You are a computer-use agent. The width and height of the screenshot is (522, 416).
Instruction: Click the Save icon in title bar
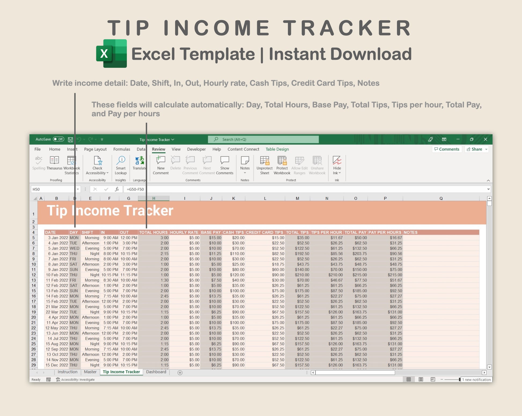70,139
